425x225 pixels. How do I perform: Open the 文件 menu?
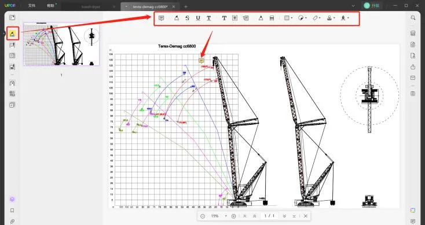[x=32, y=5]
